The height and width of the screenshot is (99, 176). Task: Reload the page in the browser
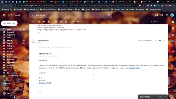tap(10, 5)
